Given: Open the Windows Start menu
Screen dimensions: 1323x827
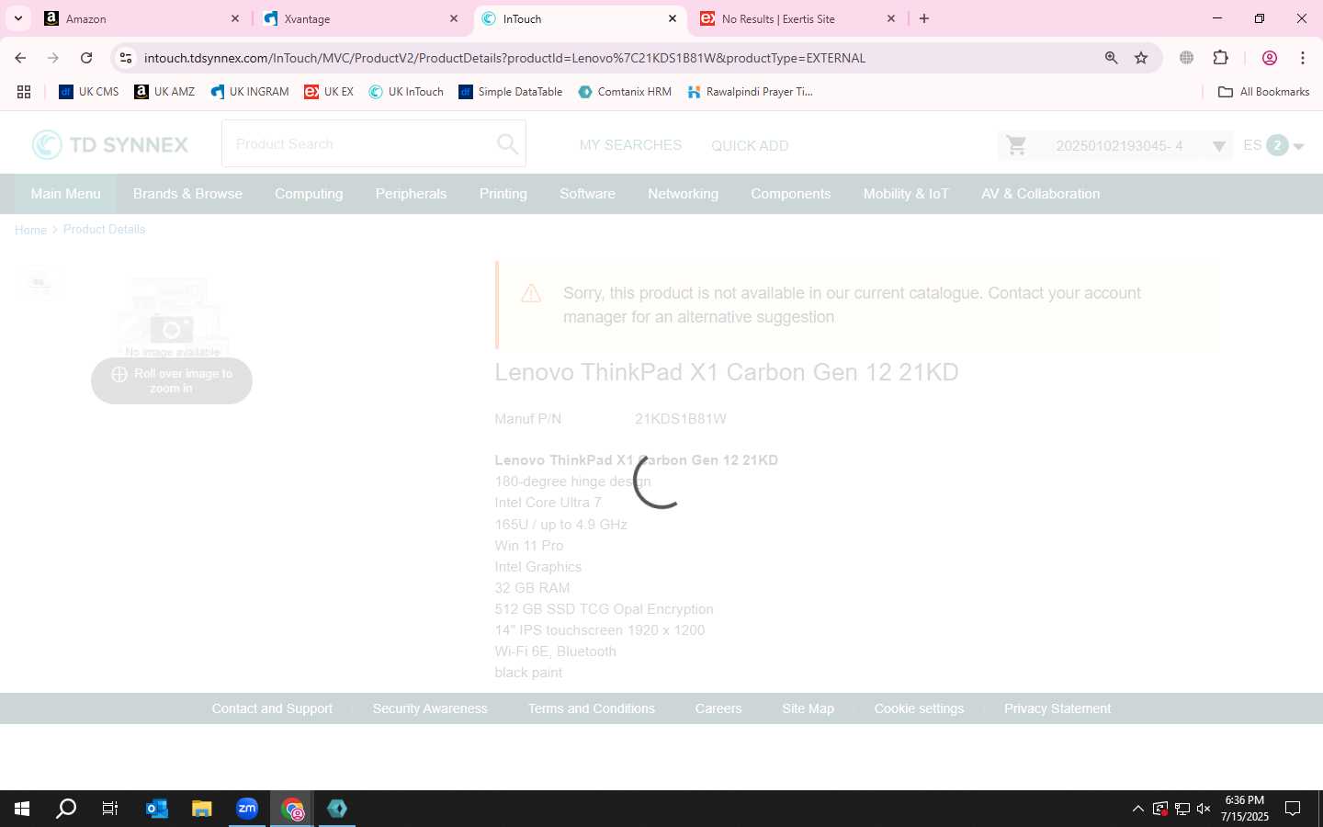Looking at the screenshot, I should [x=22, y=809].
